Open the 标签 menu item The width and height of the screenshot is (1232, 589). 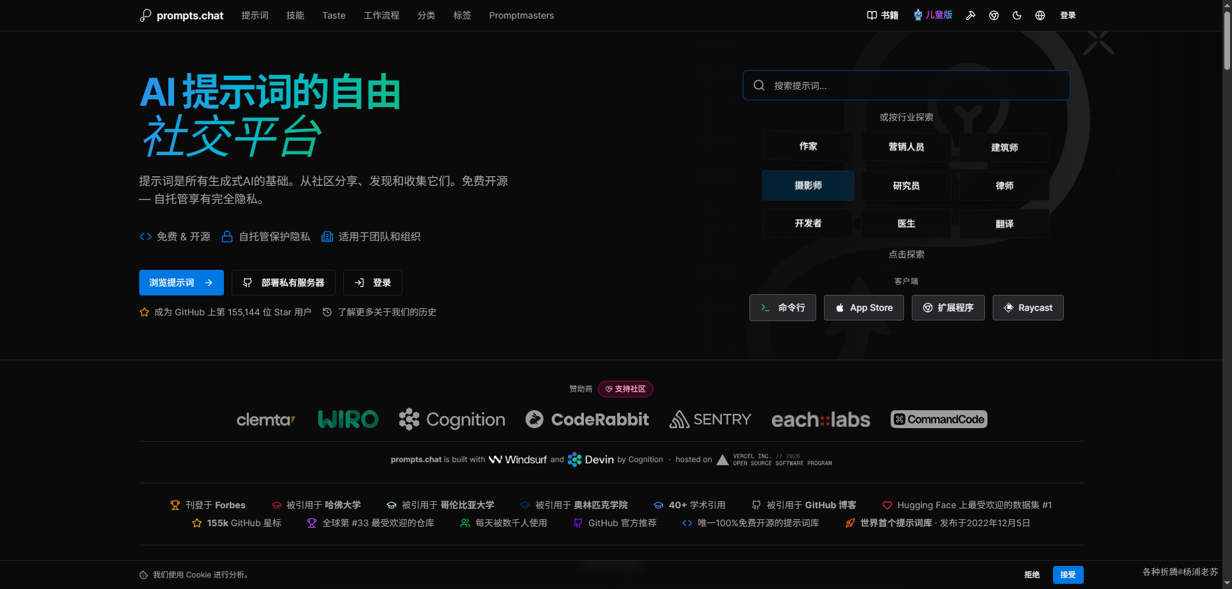[462, 15]
